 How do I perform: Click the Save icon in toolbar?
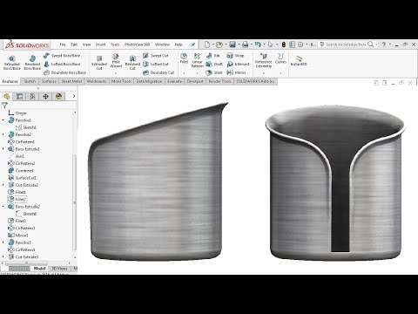click(x=233, y=44)
